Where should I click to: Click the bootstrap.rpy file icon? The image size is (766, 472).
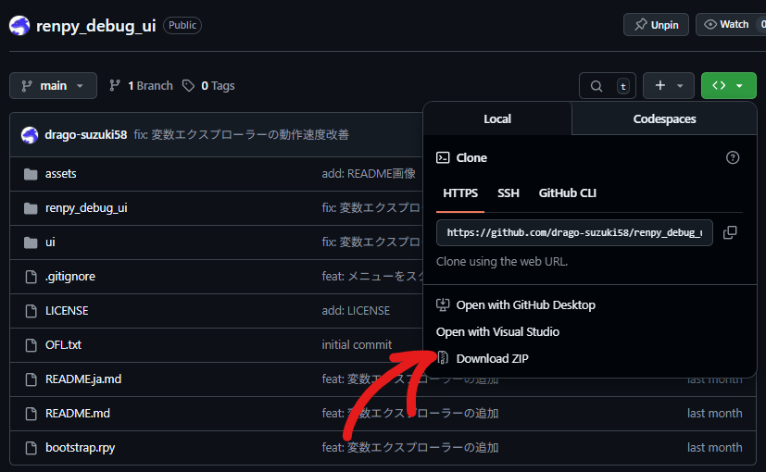coord(31,448)
